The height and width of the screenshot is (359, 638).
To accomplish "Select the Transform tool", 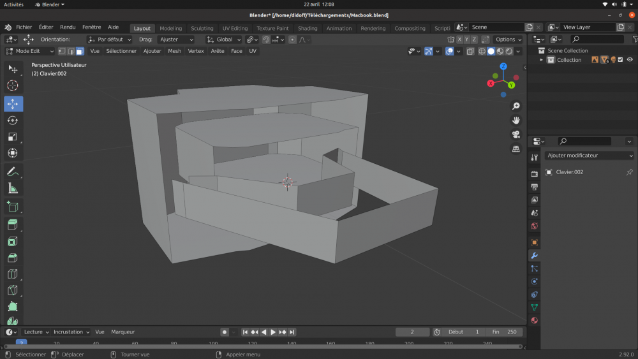I will click(13, 153).
